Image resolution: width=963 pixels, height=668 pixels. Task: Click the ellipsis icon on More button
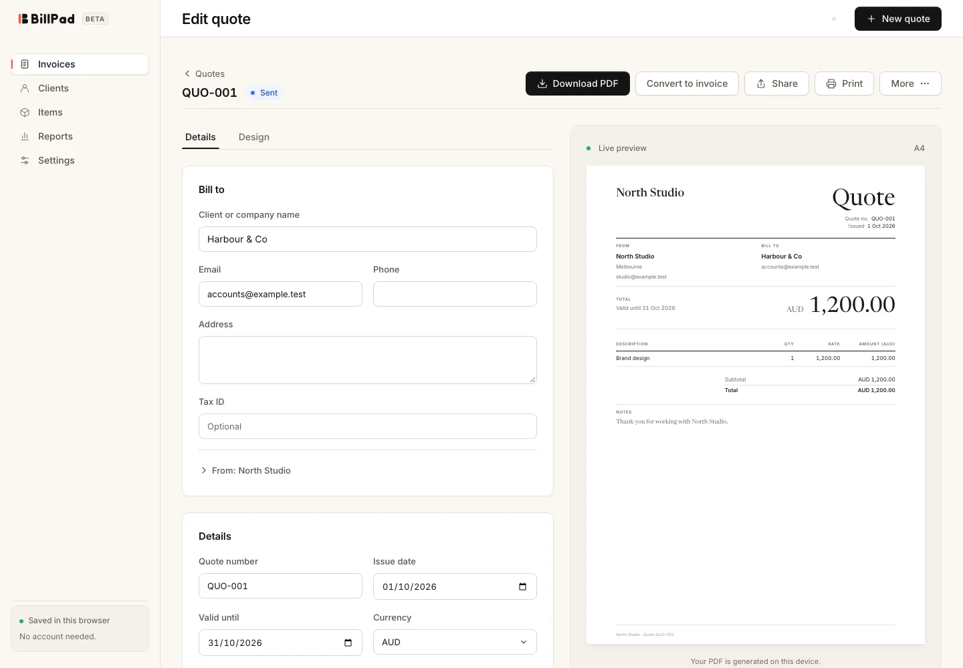click(x=925, y=83)
